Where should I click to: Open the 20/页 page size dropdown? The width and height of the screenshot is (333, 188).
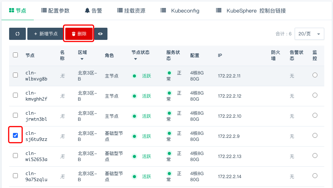coord(309,34)
